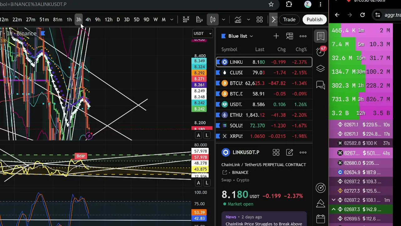Open the Chrome three-dot menu
The height and width of the screenshot is (226, 401).
(320, 4)
